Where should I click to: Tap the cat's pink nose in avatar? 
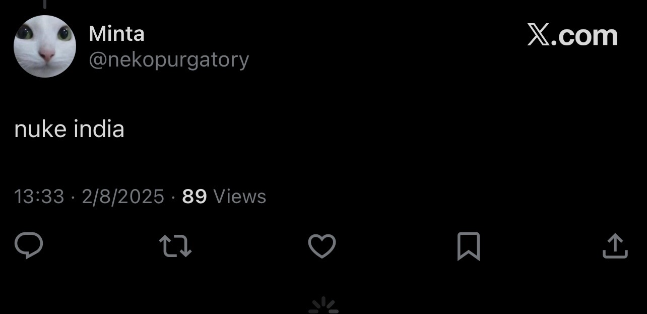tap(46, 55)
